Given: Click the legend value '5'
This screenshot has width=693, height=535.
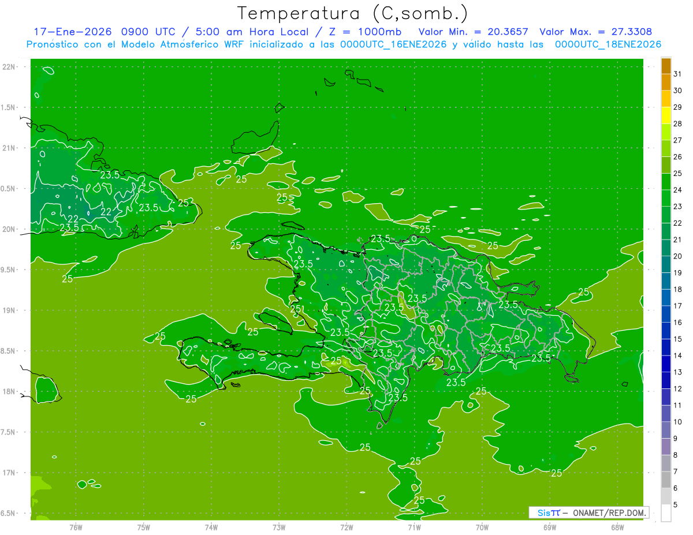Looking at the screenshot, I should (676, 504).
